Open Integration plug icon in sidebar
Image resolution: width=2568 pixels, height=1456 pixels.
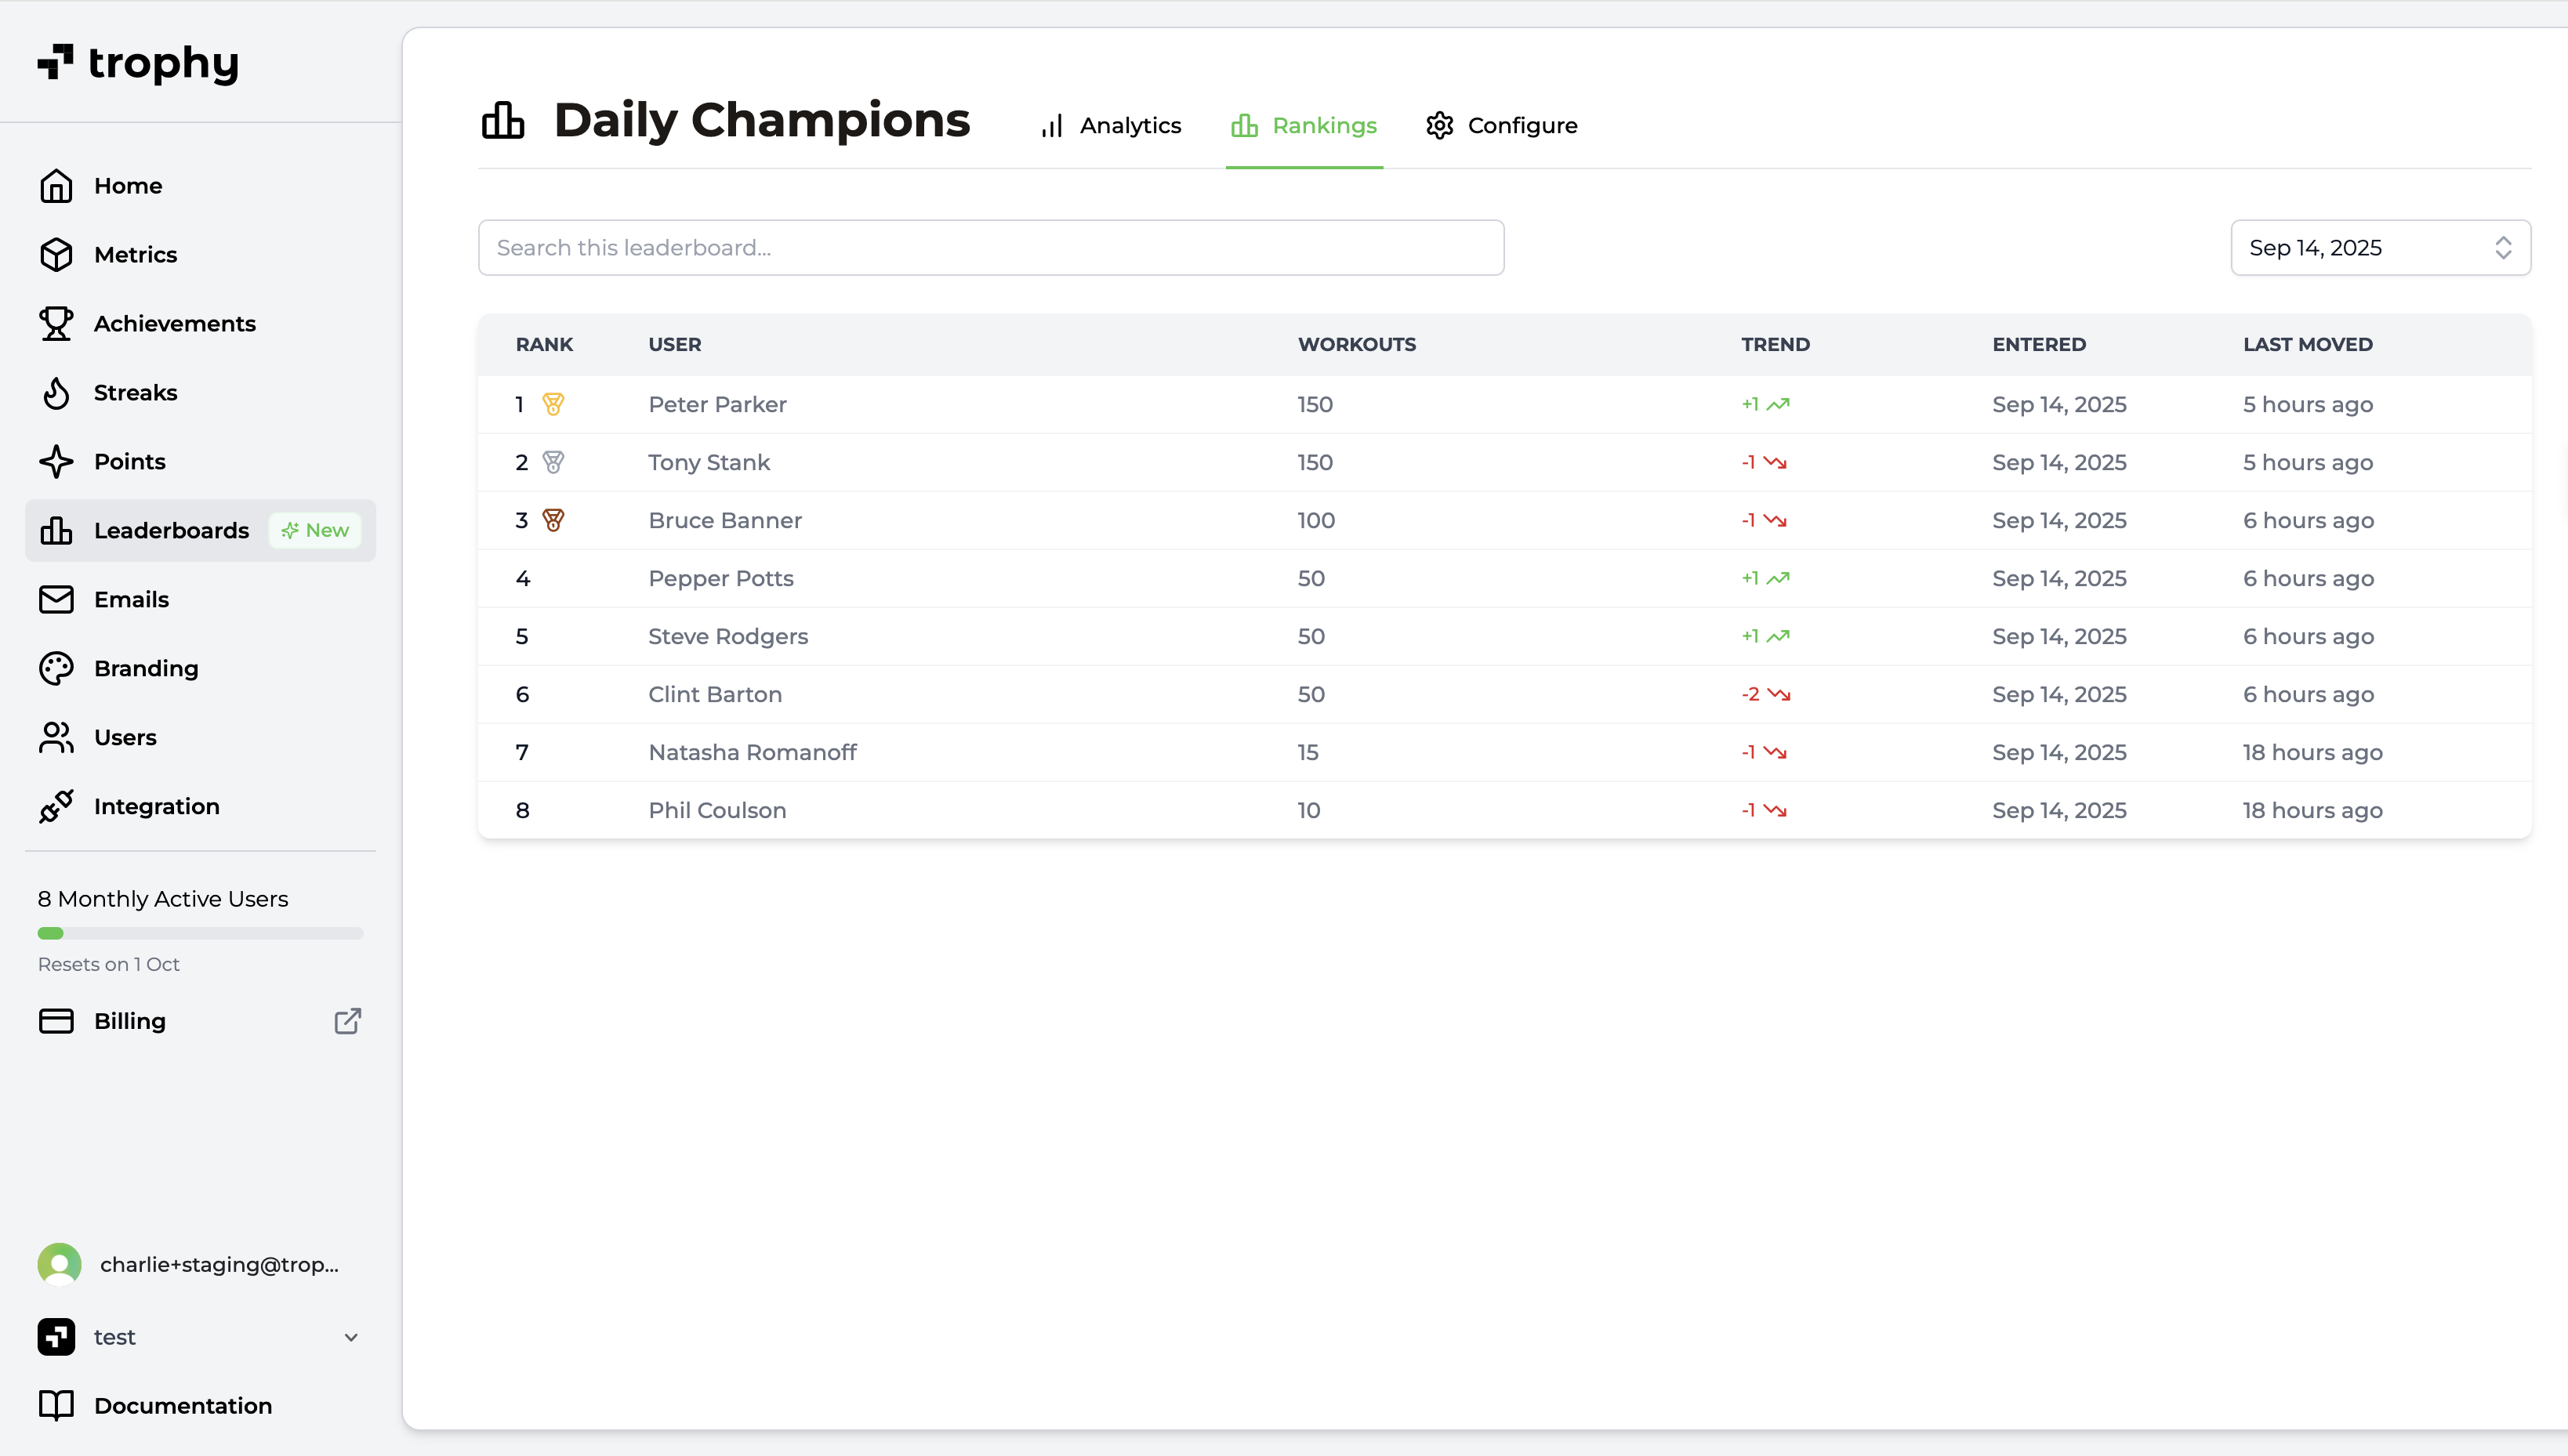(56, 807)
